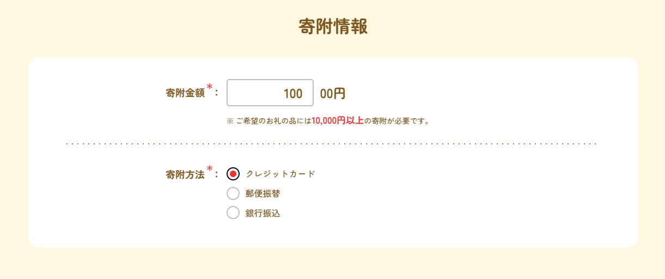
Task: Click the クレジットカード label text
Action: click(x=280, y=174)
